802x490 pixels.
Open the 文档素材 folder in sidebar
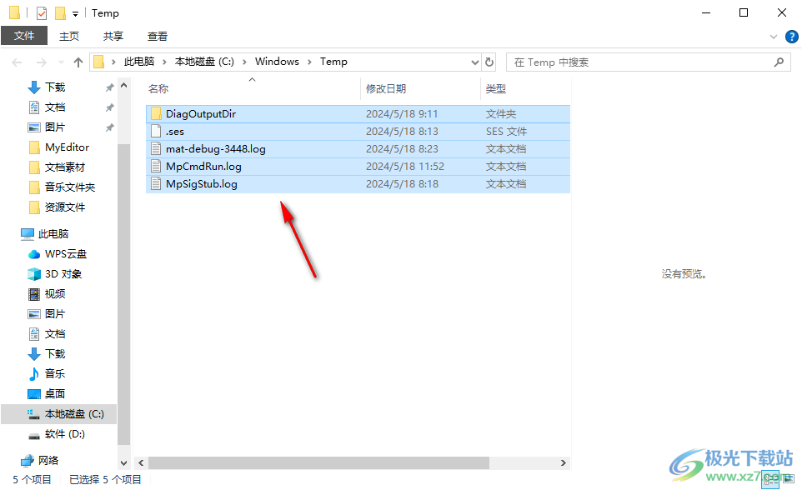tap(65, 167)
